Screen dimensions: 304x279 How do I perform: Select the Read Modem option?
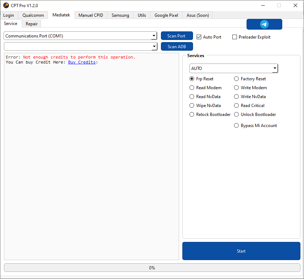192,87
